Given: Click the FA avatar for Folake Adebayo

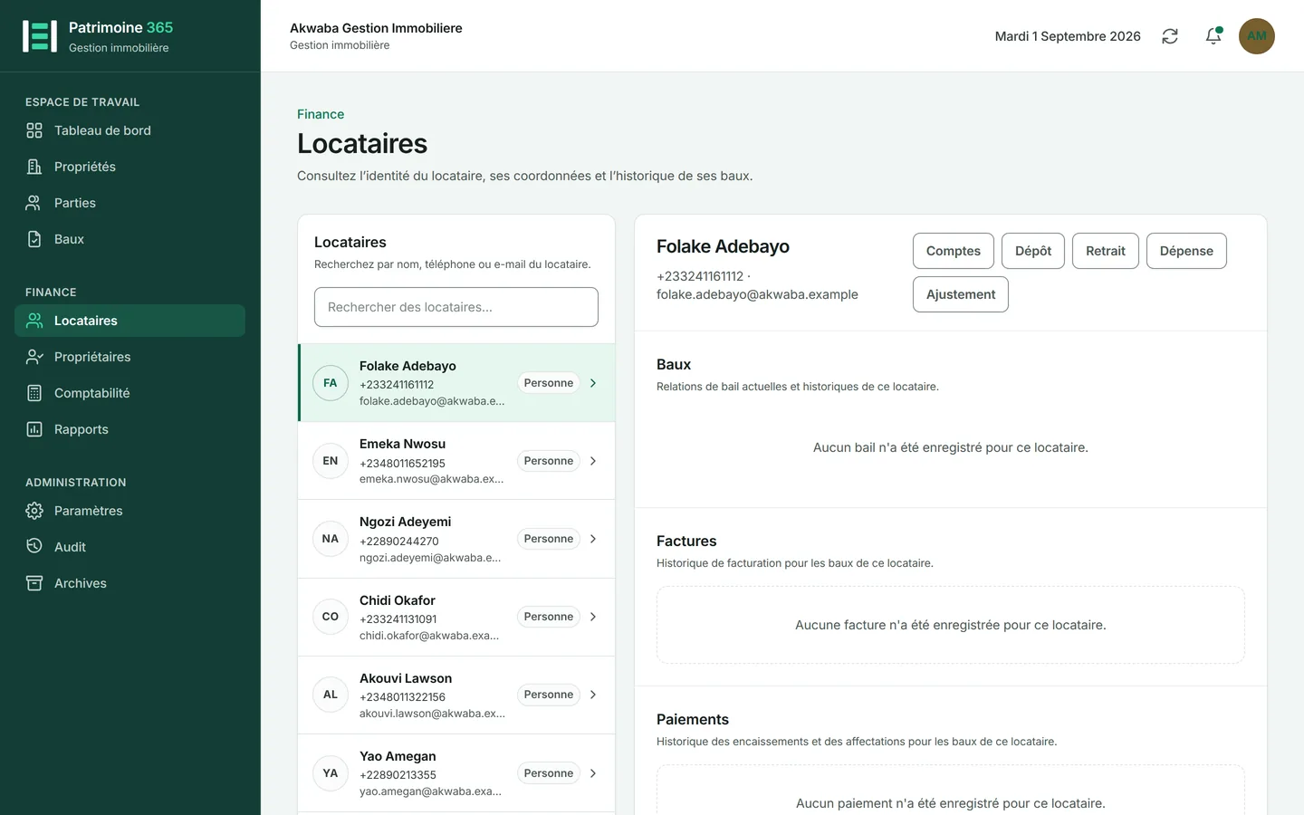Looking at the screenshot, I should pyautogui.click(x=331, y=383).
